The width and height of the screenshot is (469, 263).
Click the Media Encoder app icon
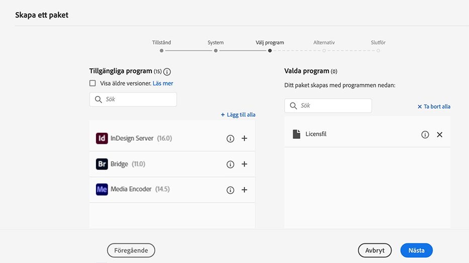pyautogui.click(x=102, y=190)
